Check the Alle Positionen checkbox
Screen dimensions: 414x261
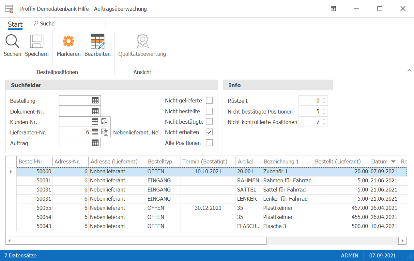pyautogui.click(x=209, y=143)
